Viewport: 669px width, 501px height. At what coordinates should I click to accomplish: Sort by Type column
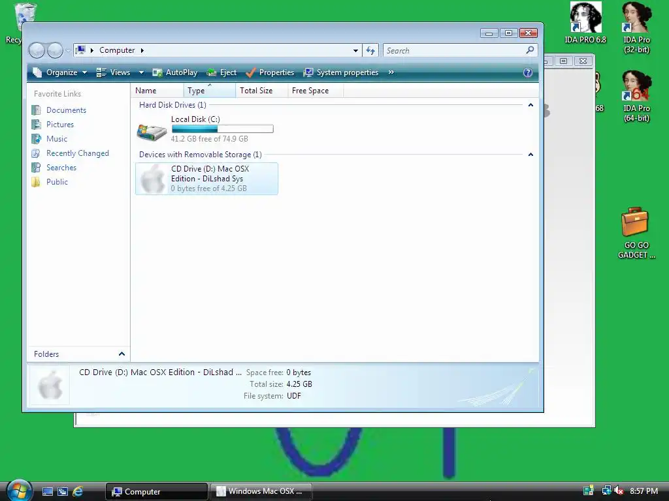[210, 90]
